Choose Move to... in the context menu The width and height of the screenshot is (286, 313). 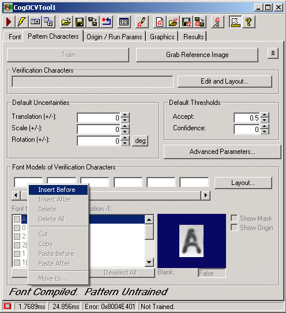point(58,278)
